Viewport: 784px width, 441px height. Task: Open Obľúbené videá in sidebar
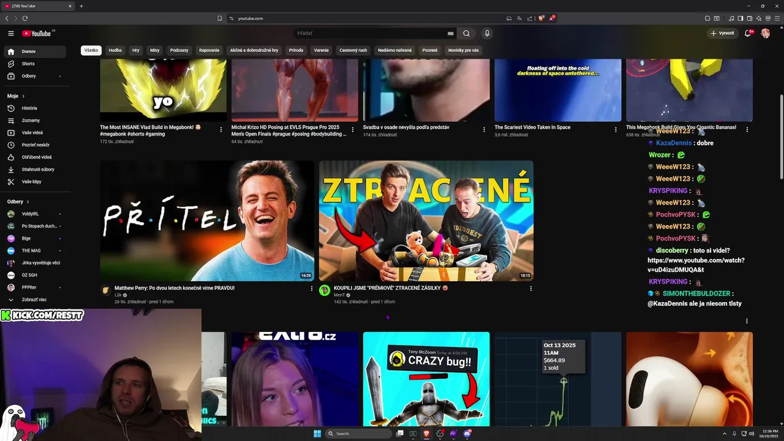34,157
